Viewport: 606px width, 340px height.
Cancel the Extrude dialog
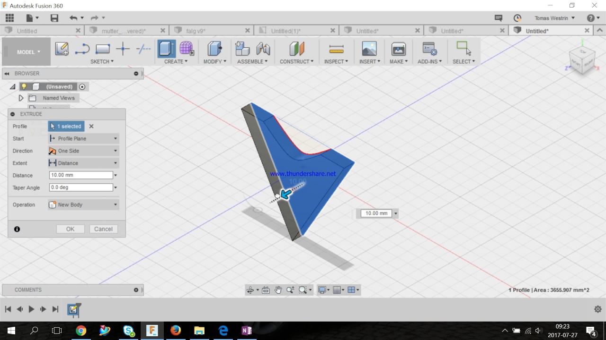click(103, 229)
